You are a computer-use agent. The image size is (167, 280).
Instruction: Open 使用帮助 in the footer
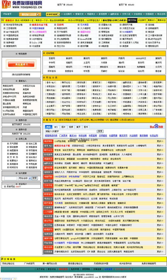pyautogui.click(x=86, y=269)
